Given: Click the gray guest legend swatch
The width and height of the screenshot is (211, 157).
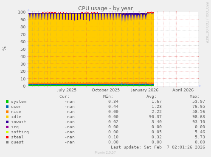Looking at the screenshot, I should 7,142.
